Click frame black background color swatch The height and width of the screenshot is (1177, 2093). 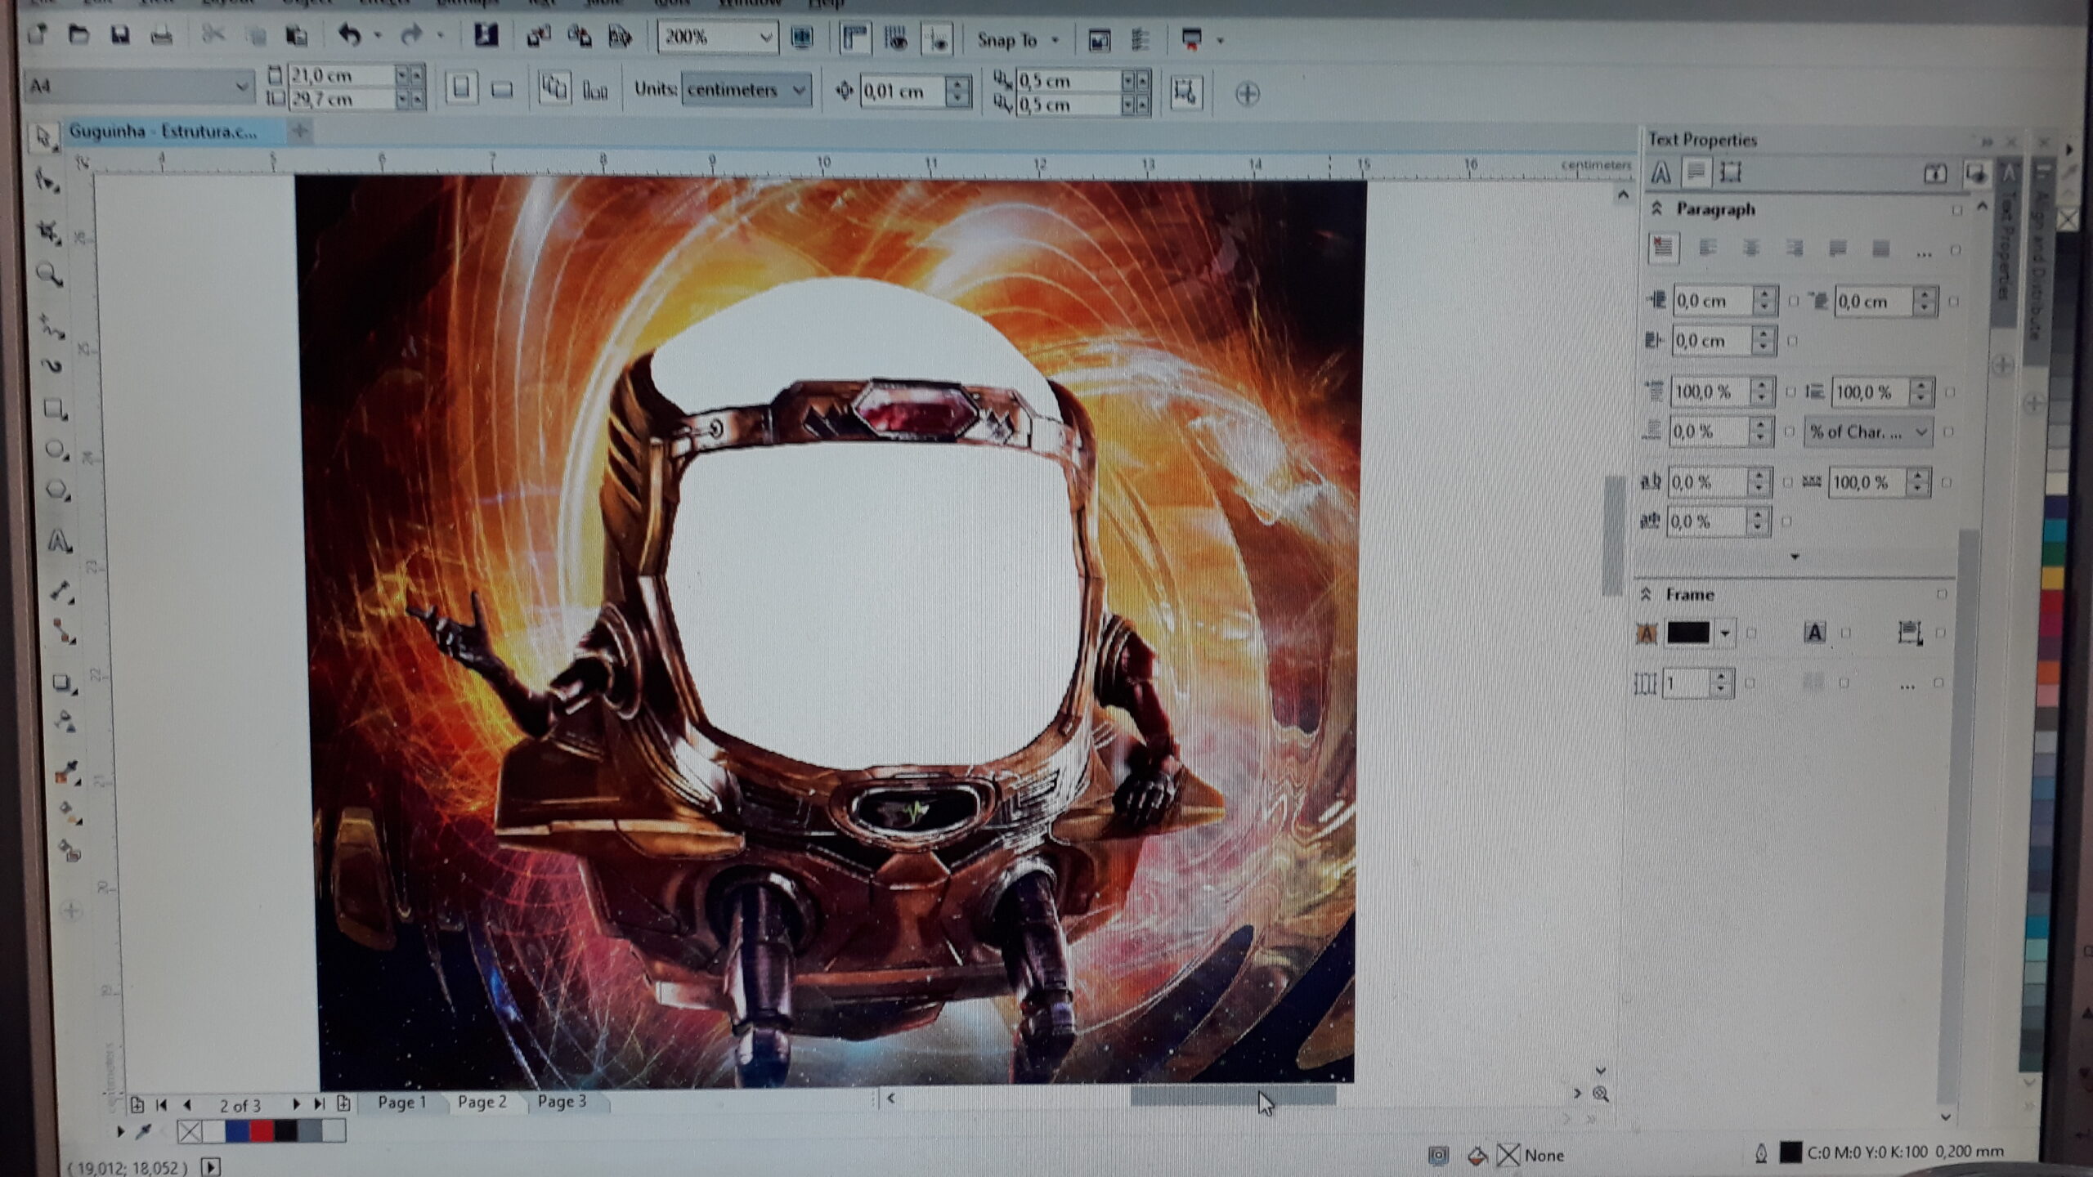(1687, 633)
